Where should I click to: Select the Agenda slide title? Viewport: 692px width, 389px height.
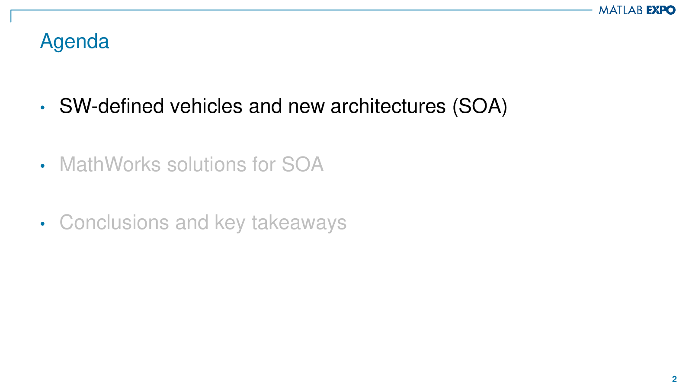click(x=74, y=41)
